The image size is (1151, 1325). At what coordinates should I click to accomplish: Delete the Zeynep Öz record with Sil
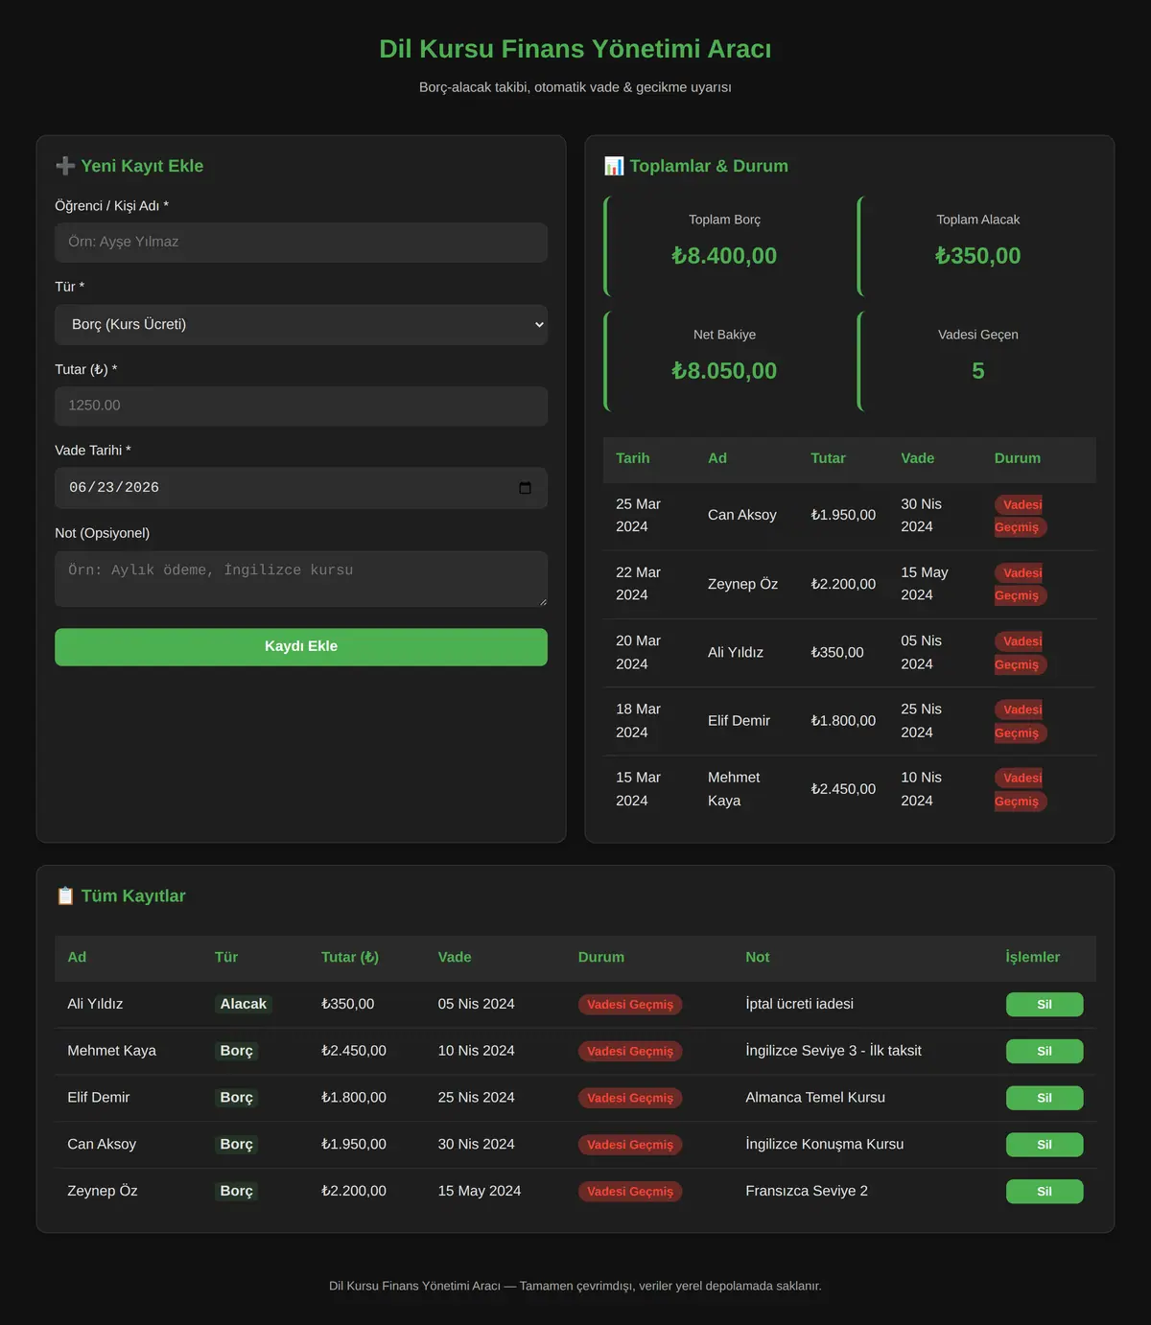click(x=1045, y=1192)
